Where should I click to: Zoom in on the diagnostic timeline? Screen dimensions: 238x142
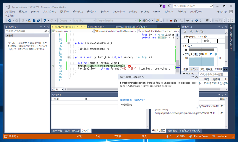click(x=192, y=32)
